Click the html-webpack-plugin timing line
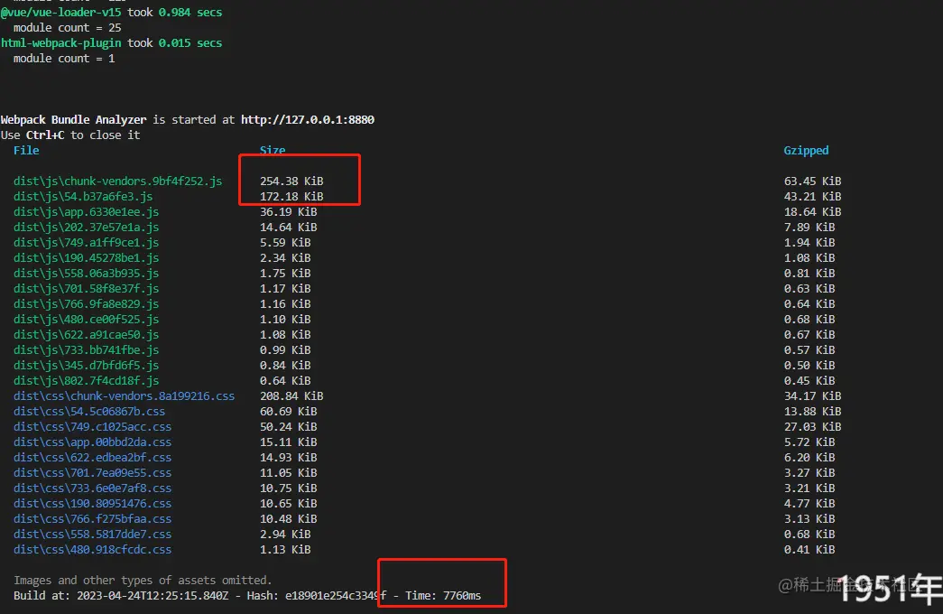Viewport: 943px width, 614px height. pyautogui.click(x=112, y=43)
